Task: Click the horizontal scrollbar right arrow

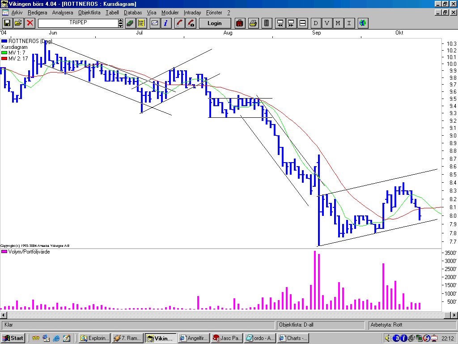Action: click(454, 315)
